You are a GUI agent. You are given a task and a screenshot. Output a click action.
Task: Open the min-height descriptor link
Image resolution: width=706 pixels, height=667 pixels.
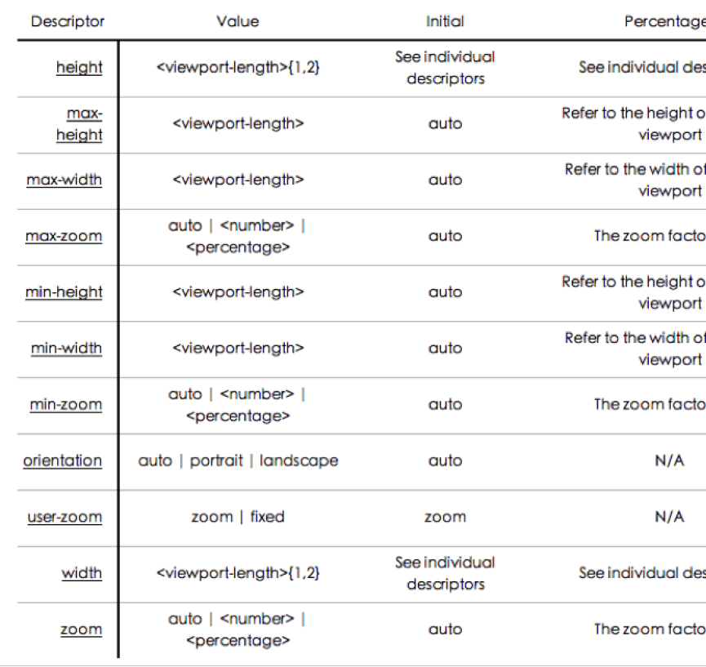click(x=64, y=292)
